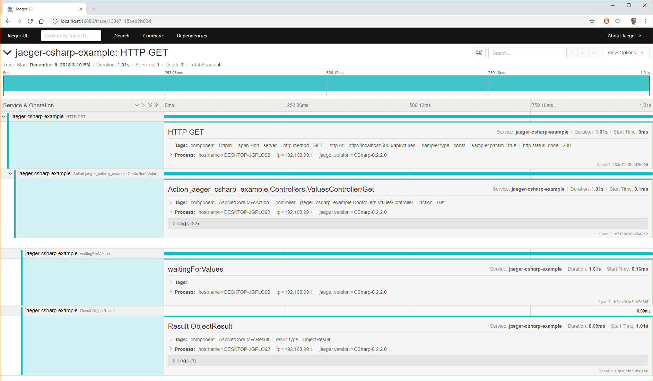Collapse one level of spans
Viewport: 653px width, 381px height.
[x=143, y=105]
